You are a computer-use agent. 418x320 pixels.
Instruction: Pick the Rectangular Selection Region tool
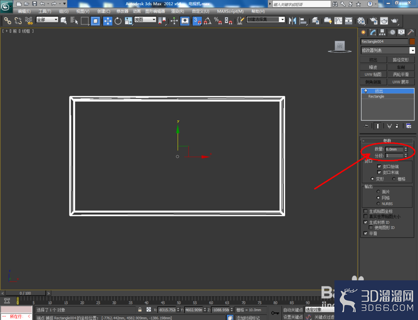pyautogui.click(x=84, y=21)
